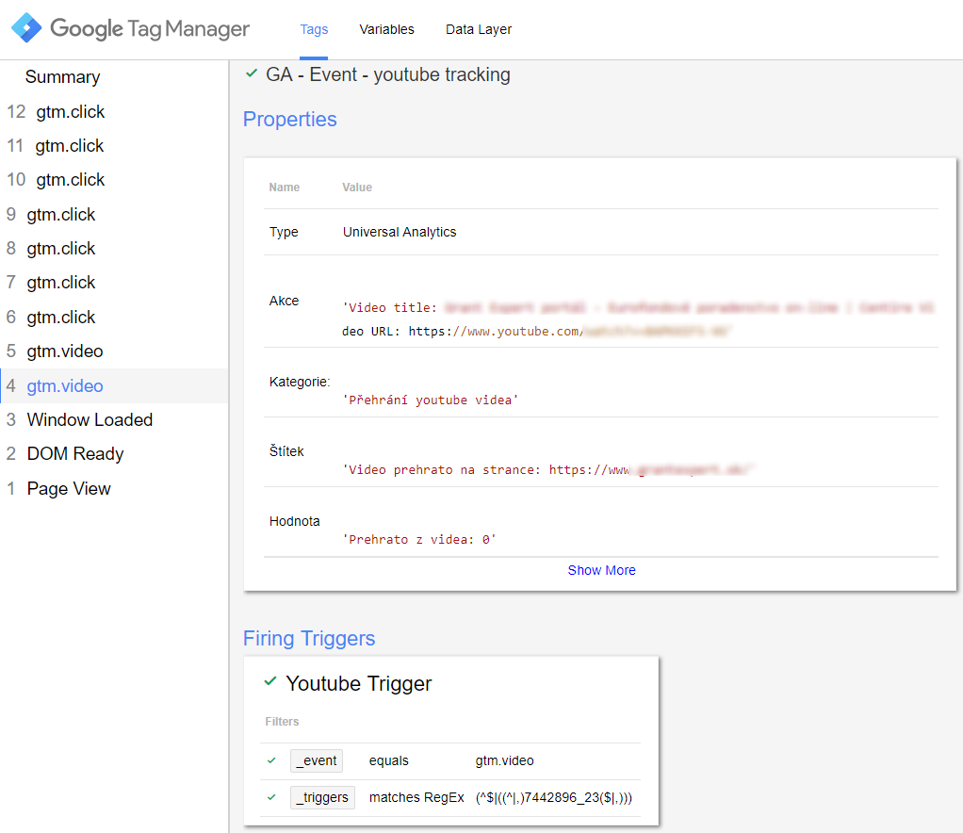Click the checkmark on the _event filter row
The height and width of the screenshot is (833, 963).
(271, 760)
